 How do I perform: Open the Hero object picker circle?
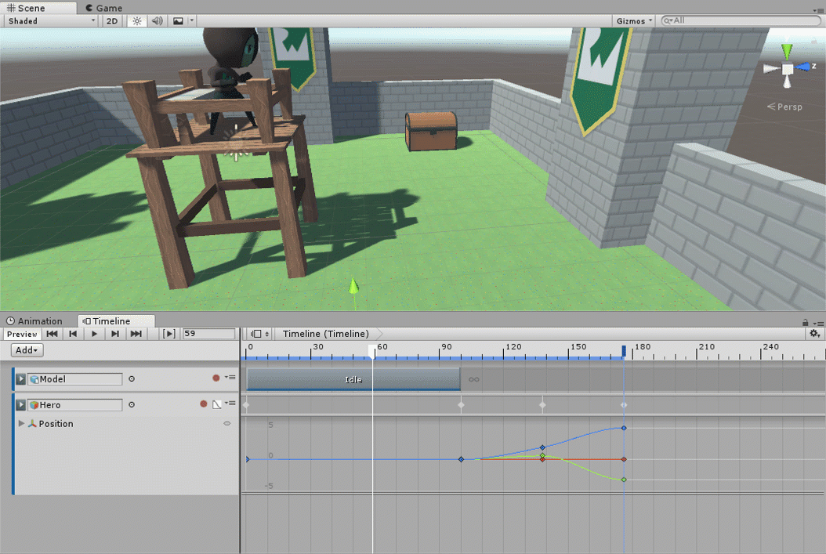(x=132, y=405)
